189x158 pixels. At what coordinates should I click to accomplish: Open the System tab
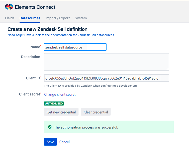click(81, 18)
